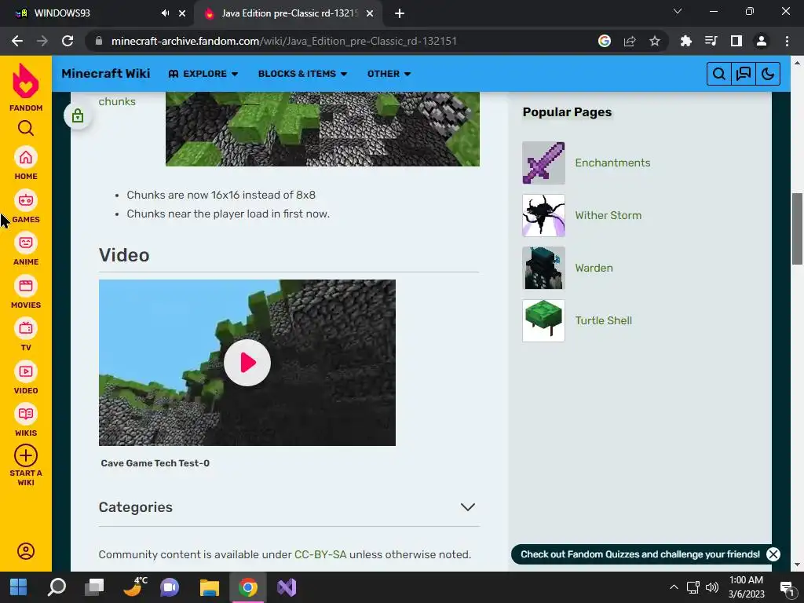This screenshot has height=603, width=804.
Task: Open the GAMES section in the sidebar
Action: coord(26,206)
